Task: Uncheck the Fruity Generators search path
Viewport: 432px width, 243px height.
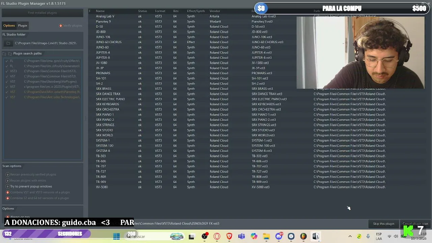Action: click(x=7, y=66)
